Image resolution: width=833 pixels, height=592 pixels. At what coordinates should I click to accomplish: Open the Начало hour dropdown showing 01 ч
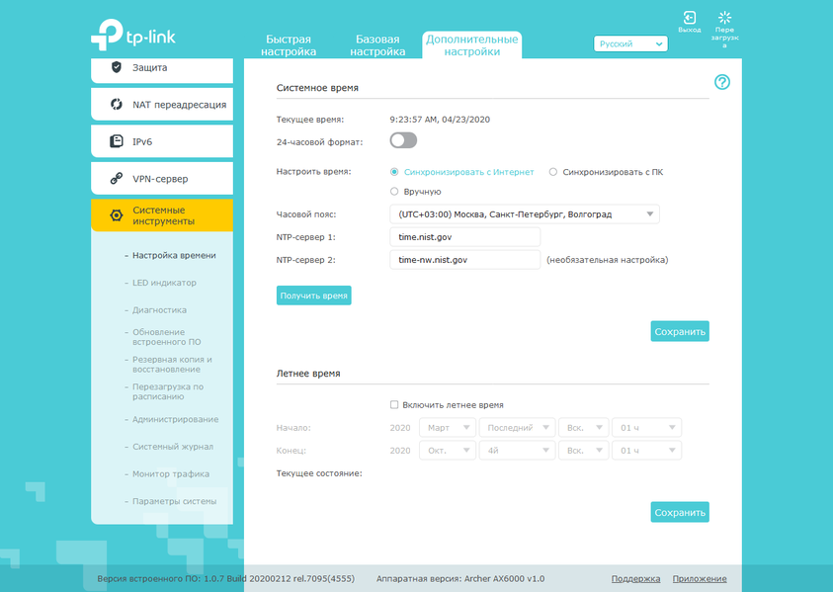(646, 428)
